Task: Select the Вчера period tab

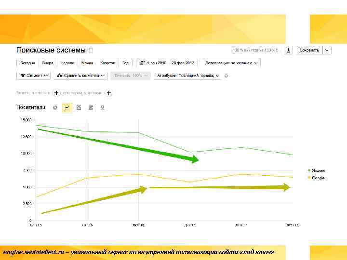Action: (x=48, y=63)
